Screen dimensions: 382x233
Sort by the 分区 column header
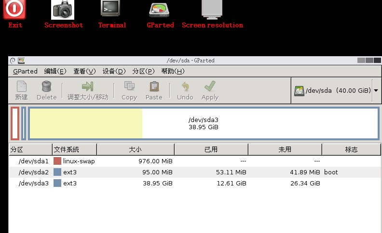pyautogui.click(x=30, y=149)
